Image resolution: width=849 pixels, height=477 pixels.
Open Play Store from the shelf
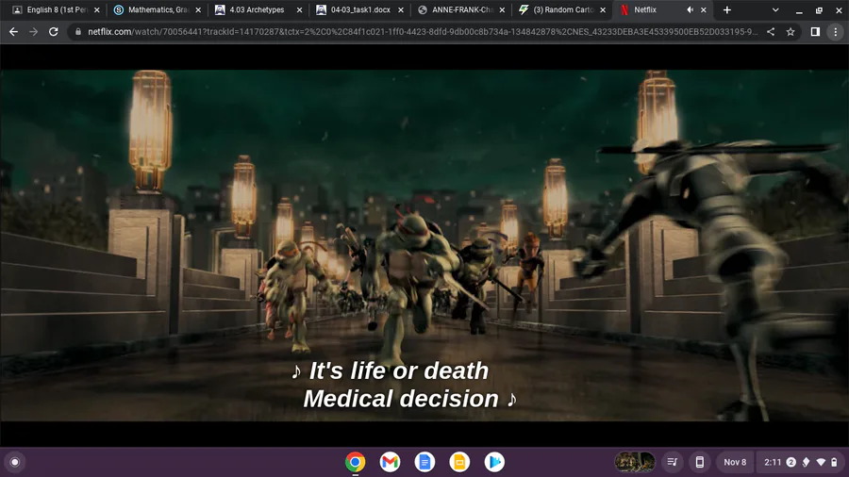click(x=493, y=462)
